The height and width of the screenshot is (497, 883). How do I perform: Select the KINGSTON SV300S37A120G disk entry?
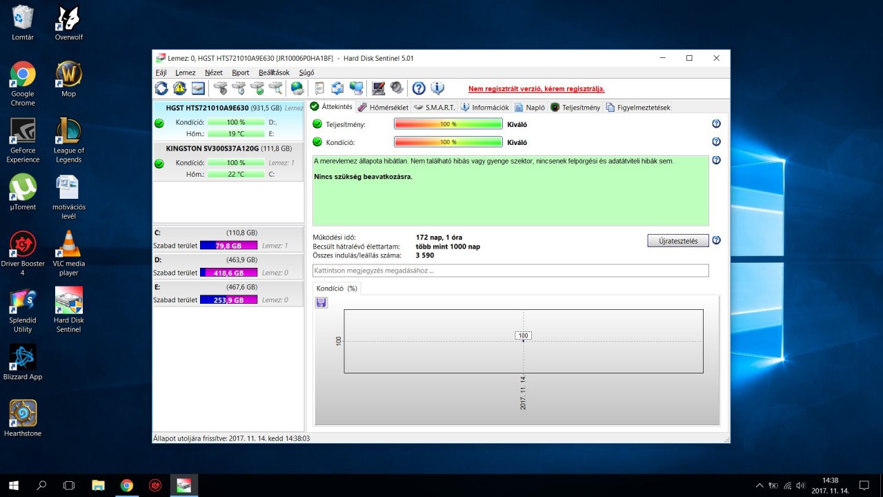coord(228,162)
